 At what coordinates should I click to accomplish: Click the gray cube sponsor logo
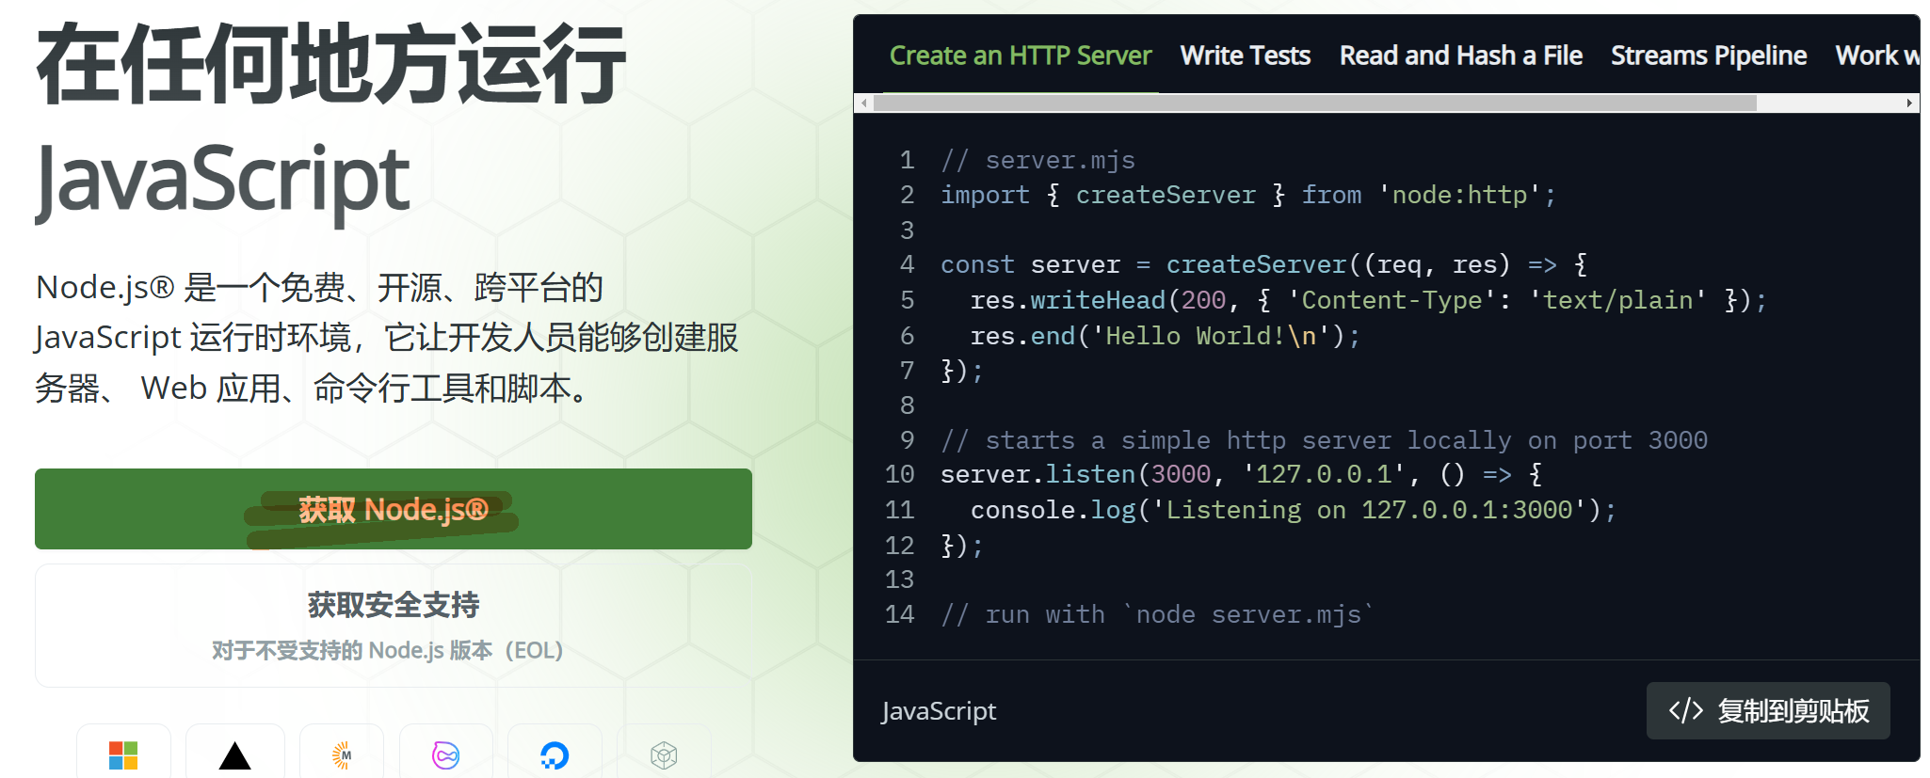coord(664,755)
